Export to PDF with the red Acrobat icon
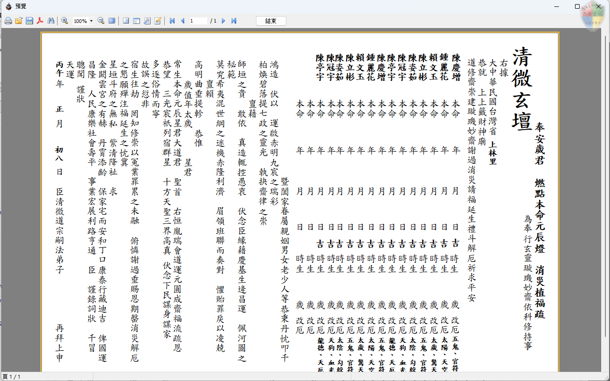The height and width of the screenshot is (381, 610). coord(40,21)
